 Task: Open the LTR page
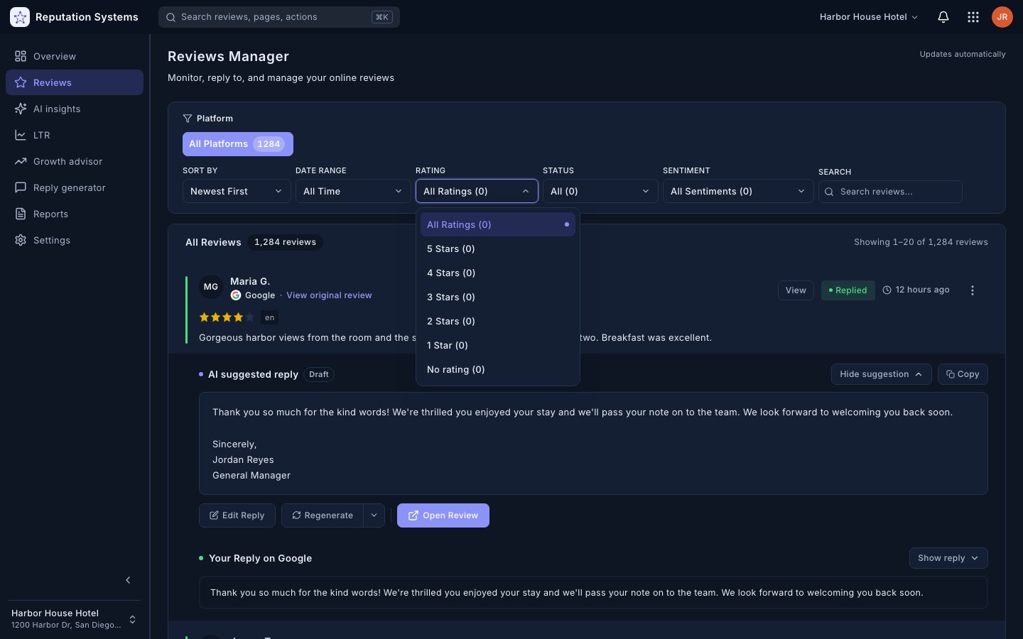tap(75, 135)
